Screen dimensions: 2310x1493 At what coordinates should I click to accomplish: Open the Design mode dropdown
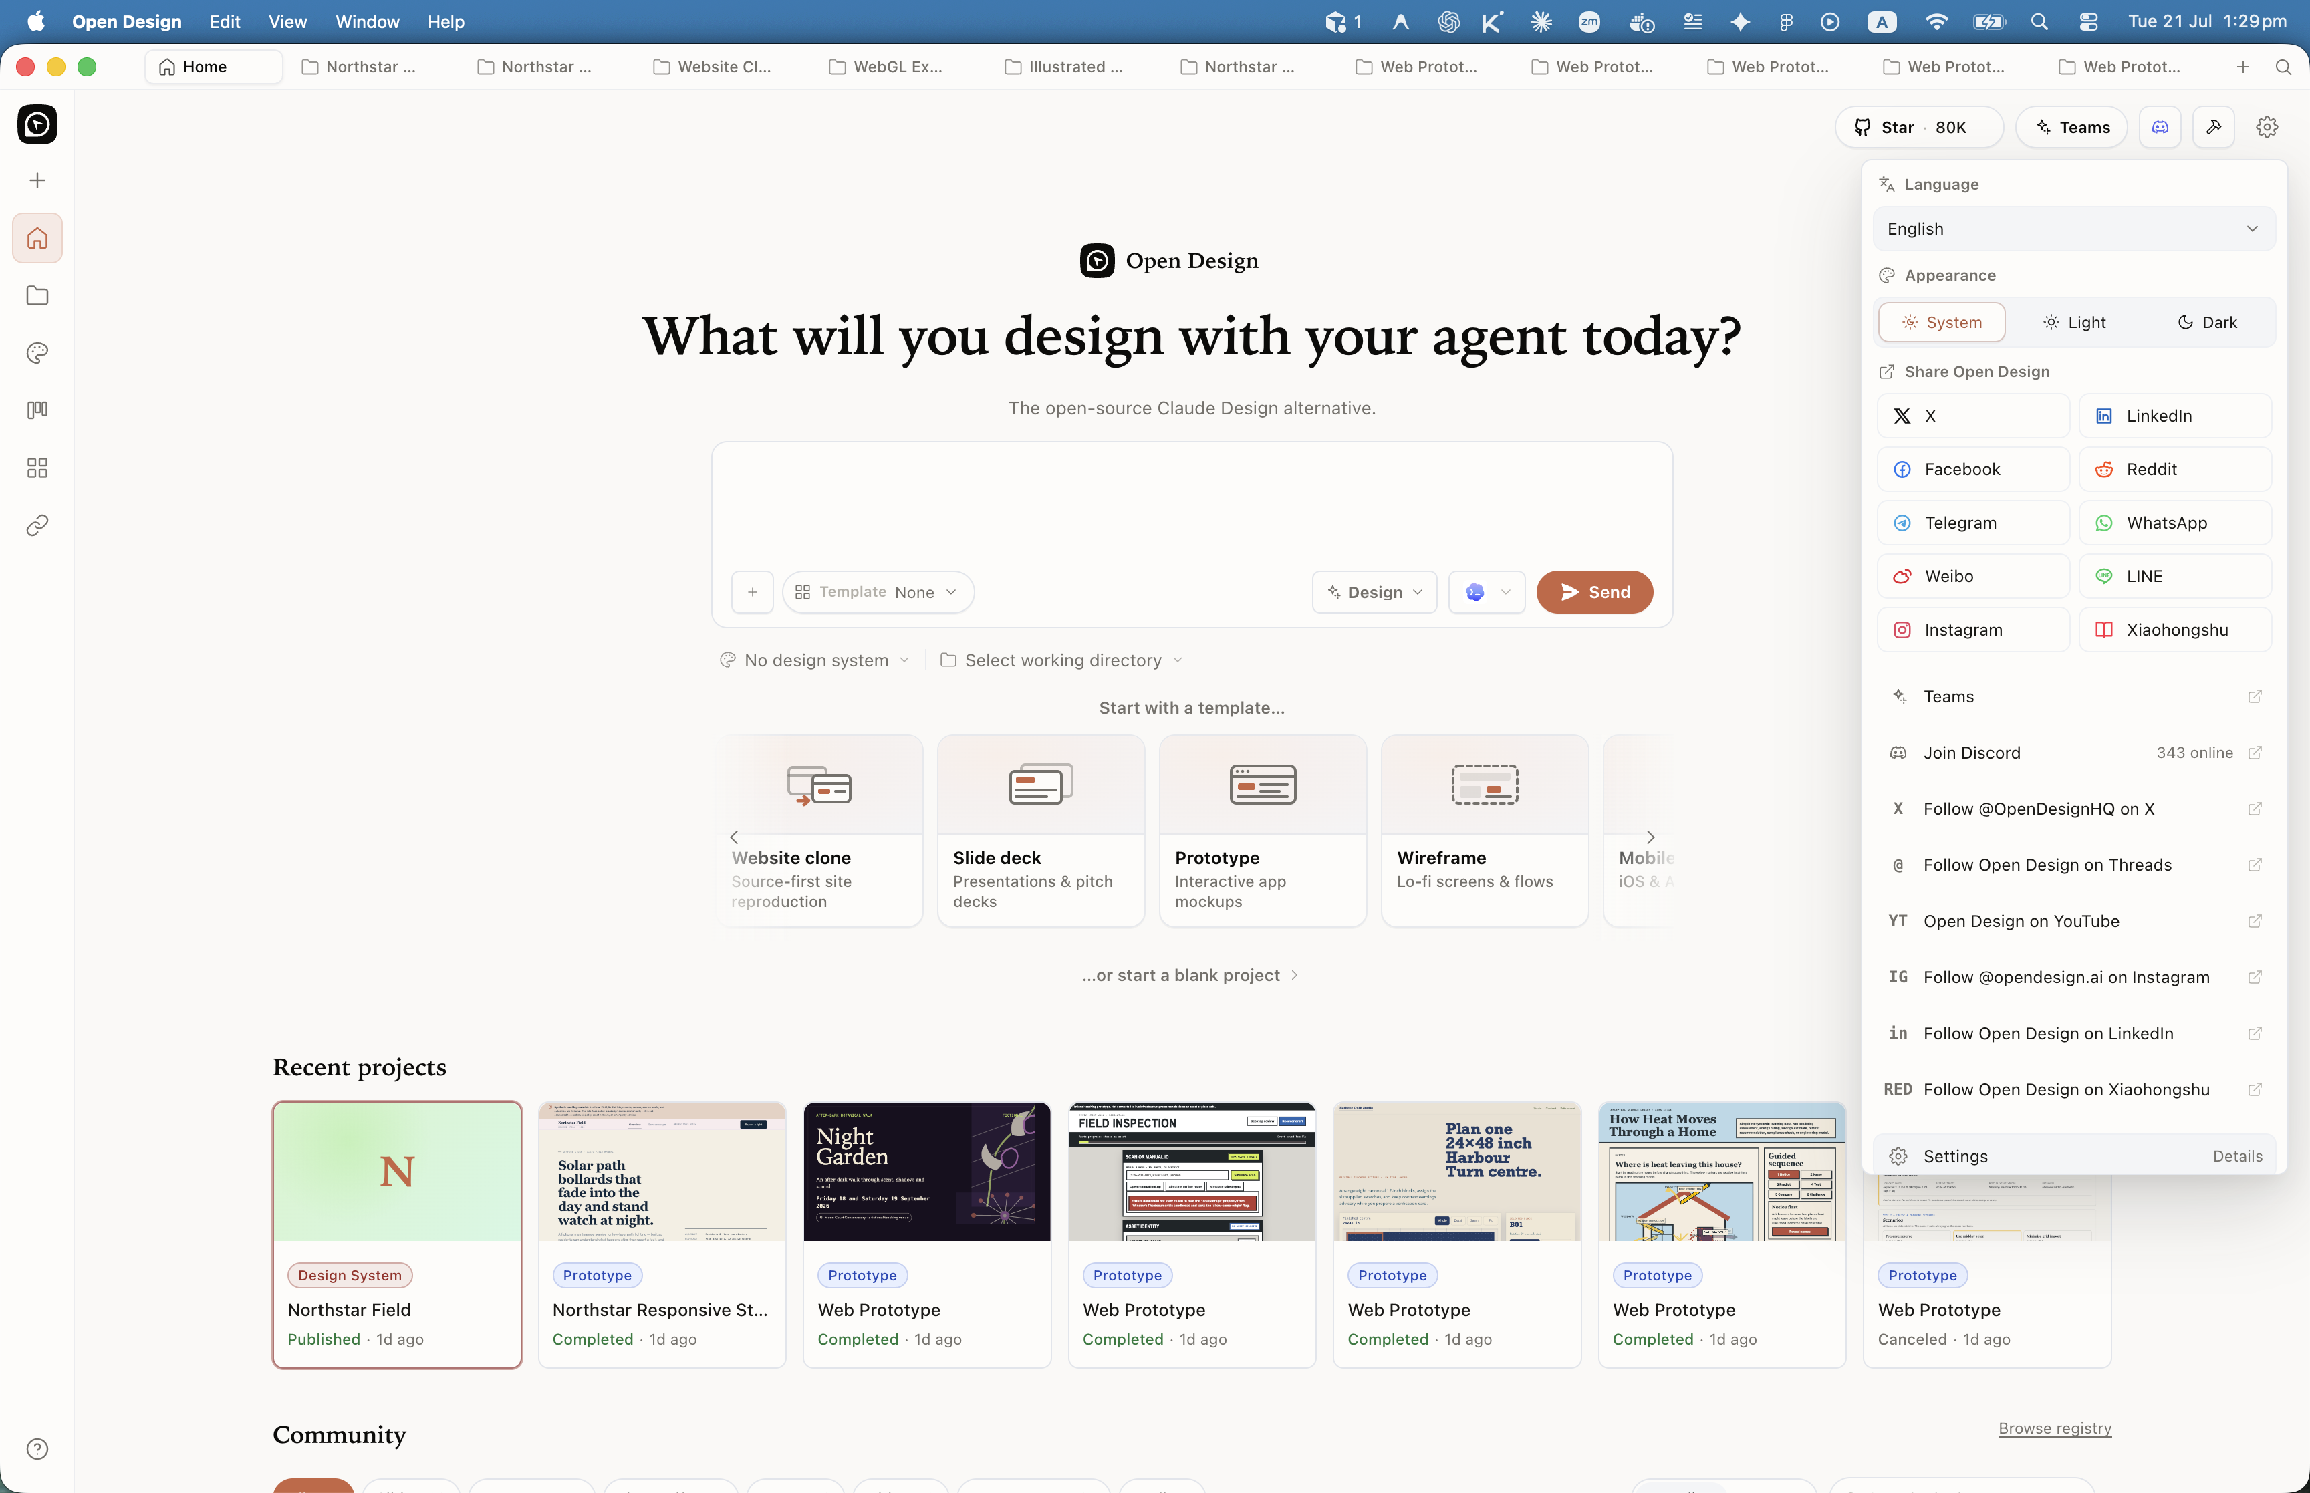[1374, 592]
